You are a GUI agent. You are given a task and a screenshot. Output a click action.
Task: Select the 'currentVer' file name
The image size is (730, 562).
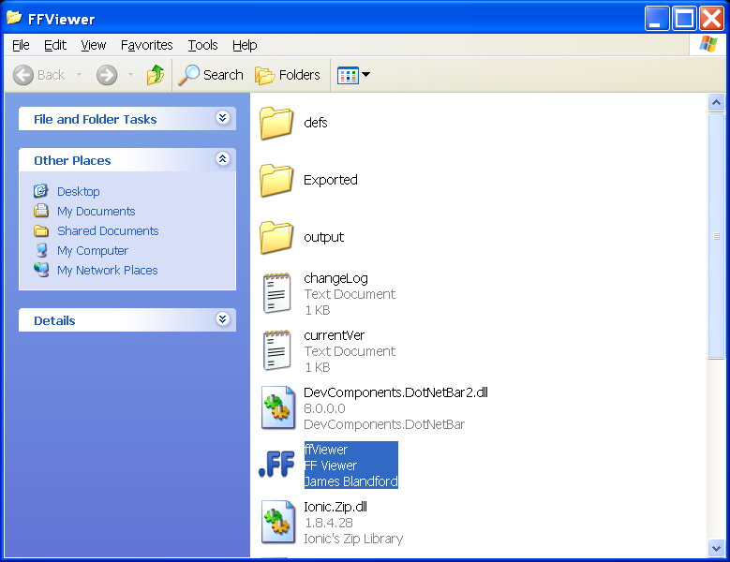coord(334,335)
